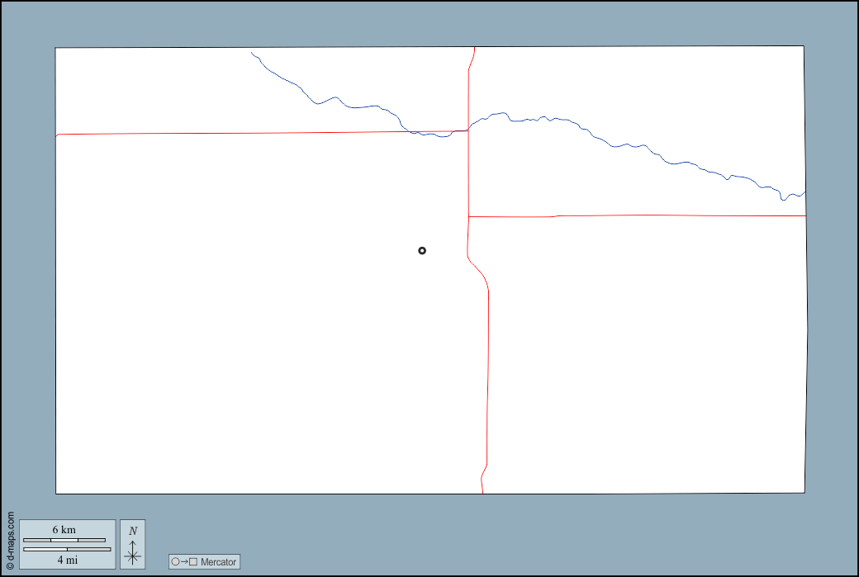
Task: Click the square icon in the Mercator legend
Action: point(193,562)
